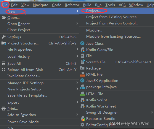Expand the Local History submenu arrow
Image resolution: width=154 pixels, height=129 pixels.
click(77, 56)
